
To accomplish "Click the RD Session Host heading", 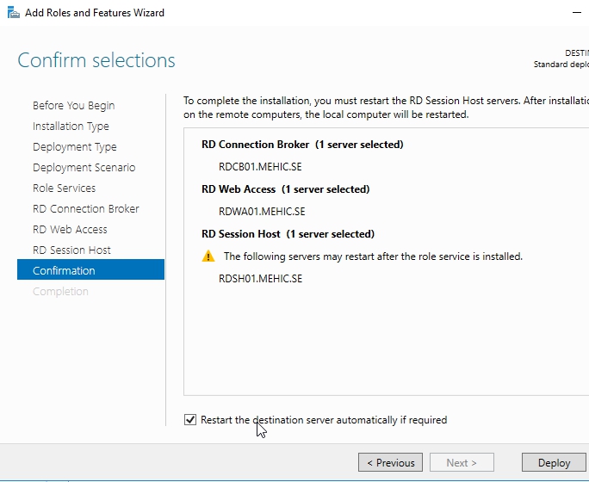I will [288, 234].
